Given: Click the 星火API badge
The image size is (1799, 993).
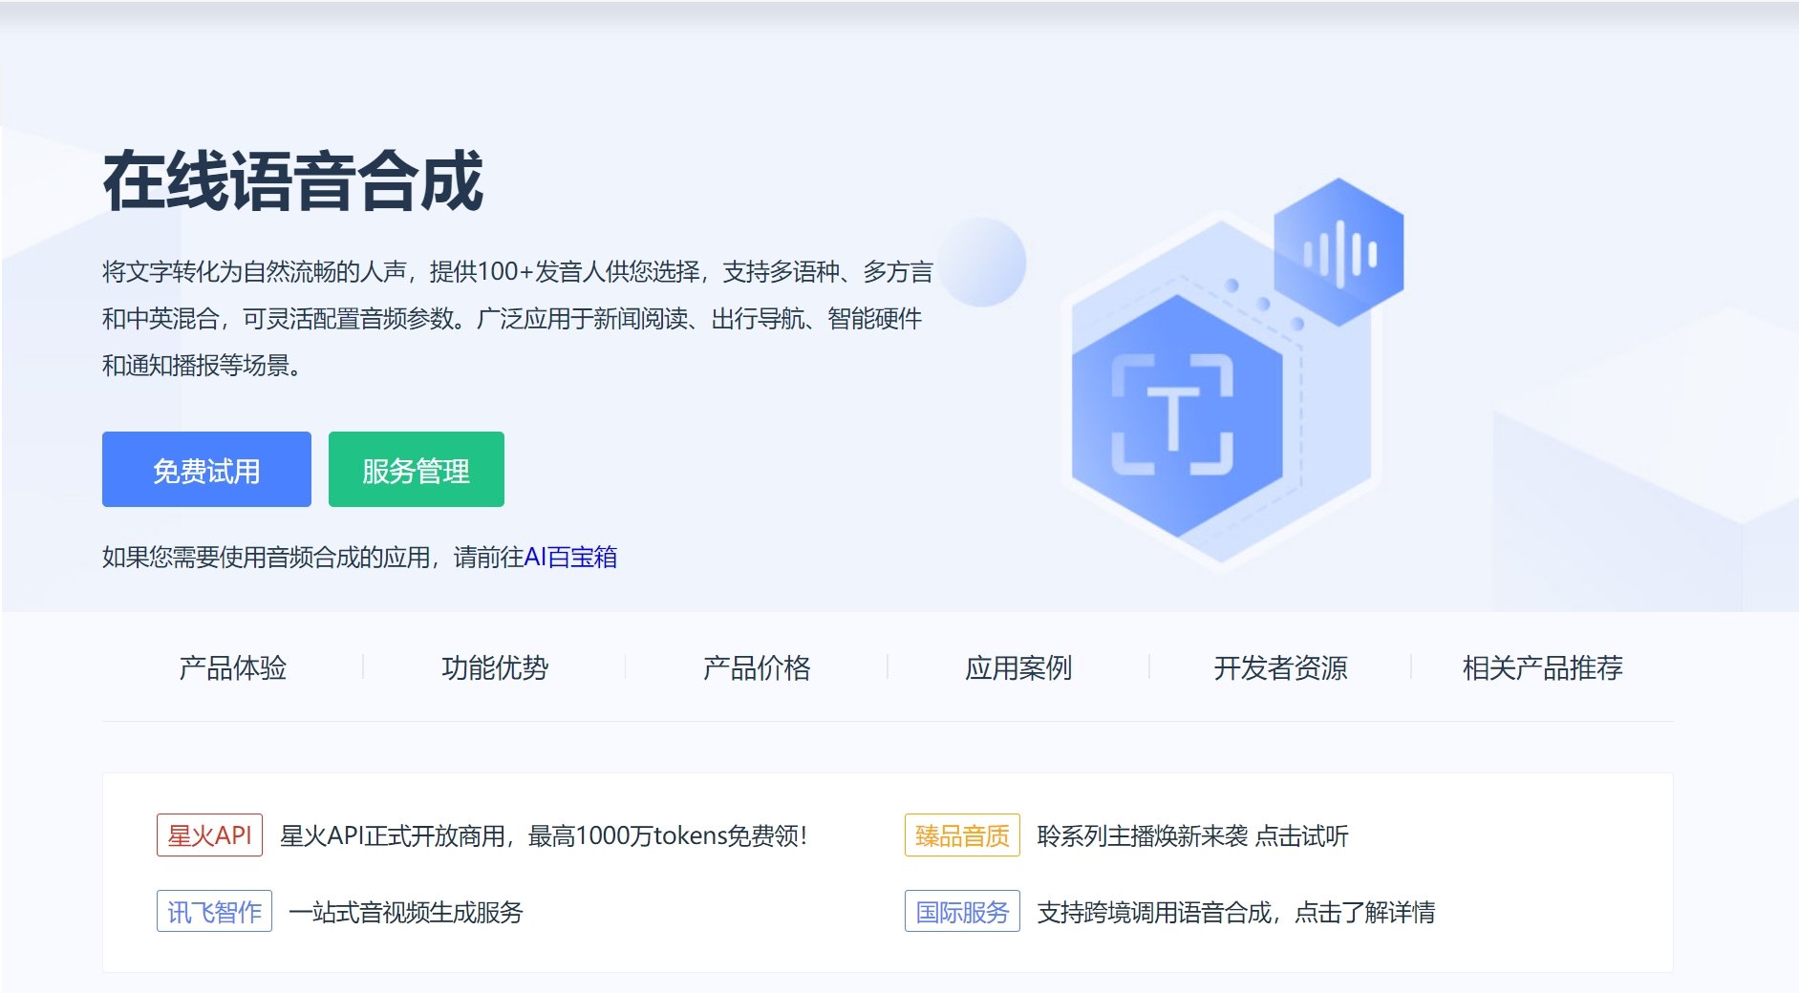Looking at the screenshot, I should coord(210,835).
